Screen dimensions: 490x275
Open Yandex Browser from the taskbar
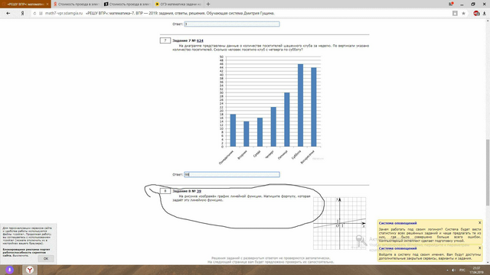click(x=30, y=270)
